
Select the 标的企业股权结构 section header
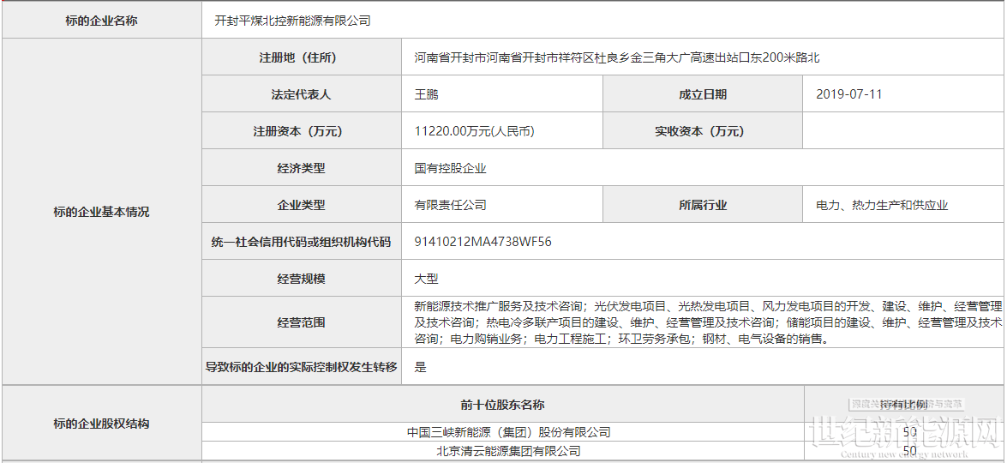pyautogui.click(x=101, y=424)
